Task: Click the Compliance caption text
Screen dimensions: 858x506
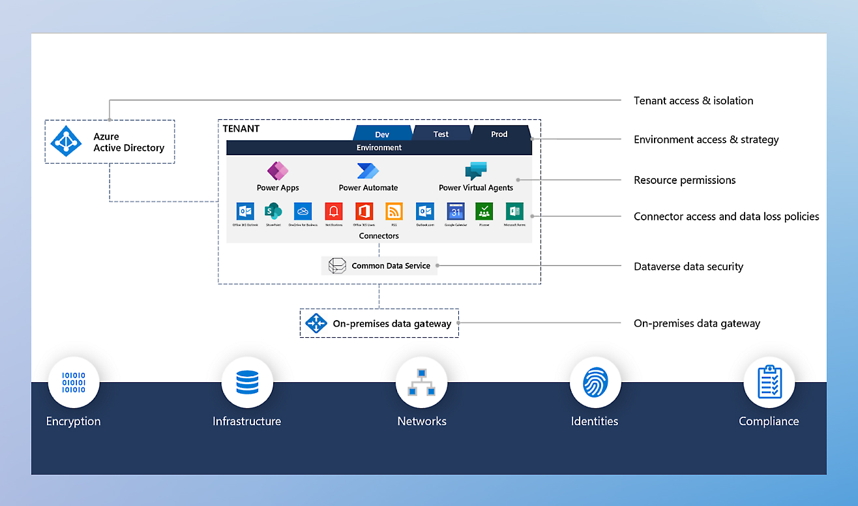Action: 769,421
